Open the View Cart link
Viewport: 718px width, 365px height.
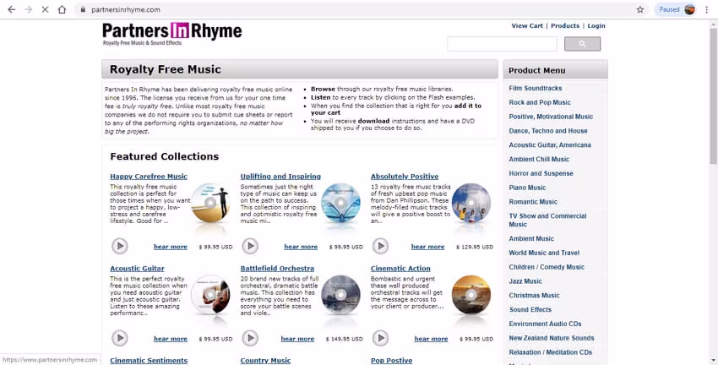[527, 25]
